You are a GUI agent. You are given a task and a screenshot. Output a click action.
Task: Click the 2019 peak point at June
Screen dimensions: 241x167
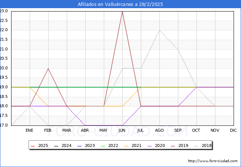122,12
